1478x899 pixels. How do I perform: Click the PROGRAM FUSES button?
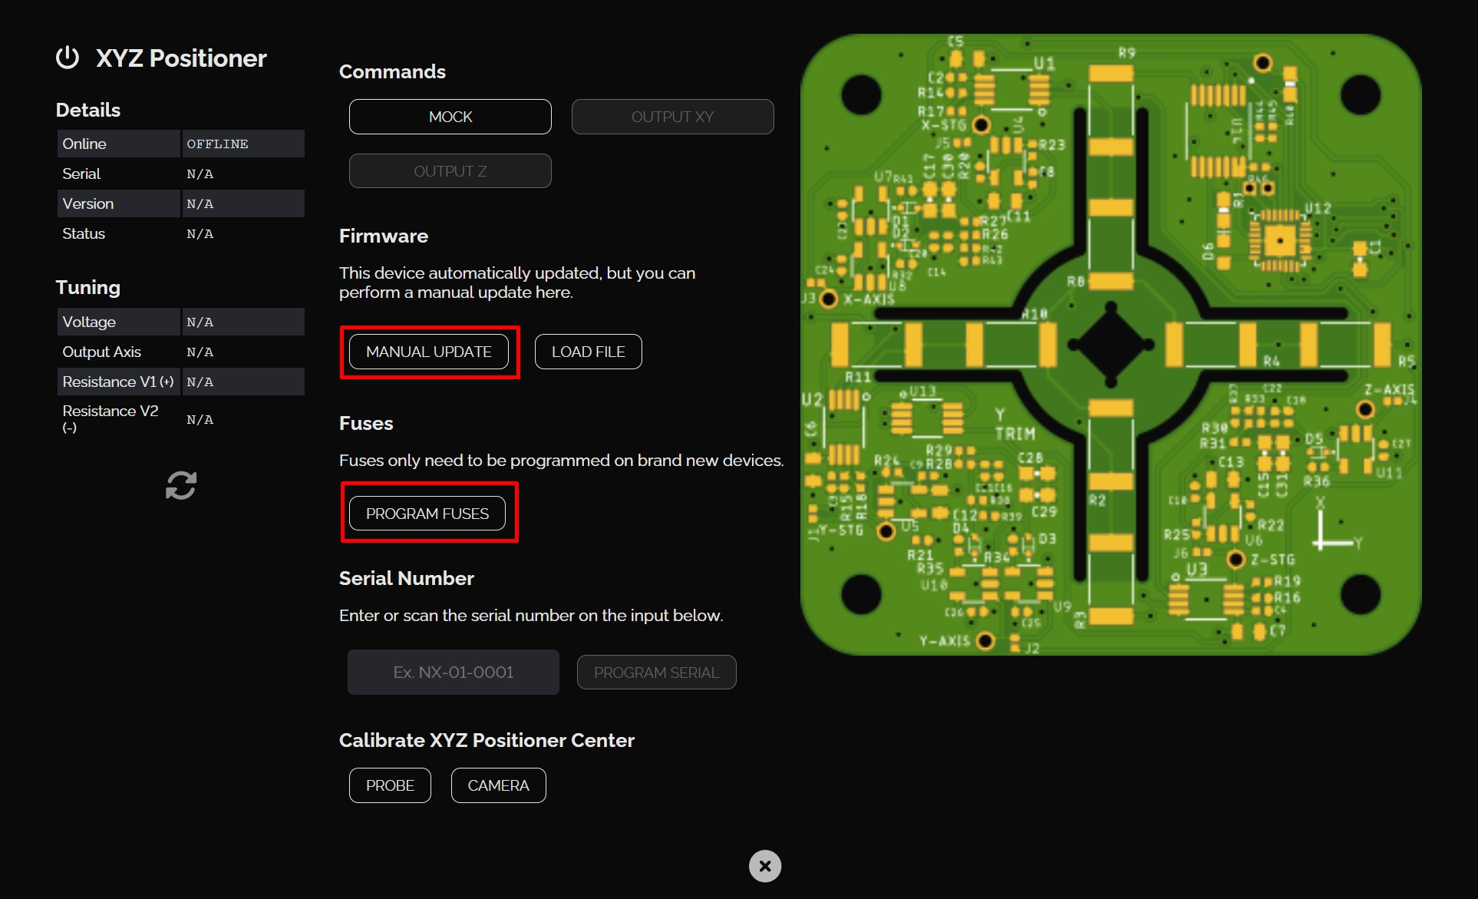tap(427, 514)
